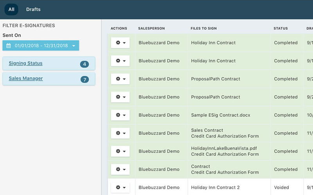This screenshot has width=313, height=195.
Task: Click gear icon for first ProposalPath Contract row
Action: click(x=120, y=79)
